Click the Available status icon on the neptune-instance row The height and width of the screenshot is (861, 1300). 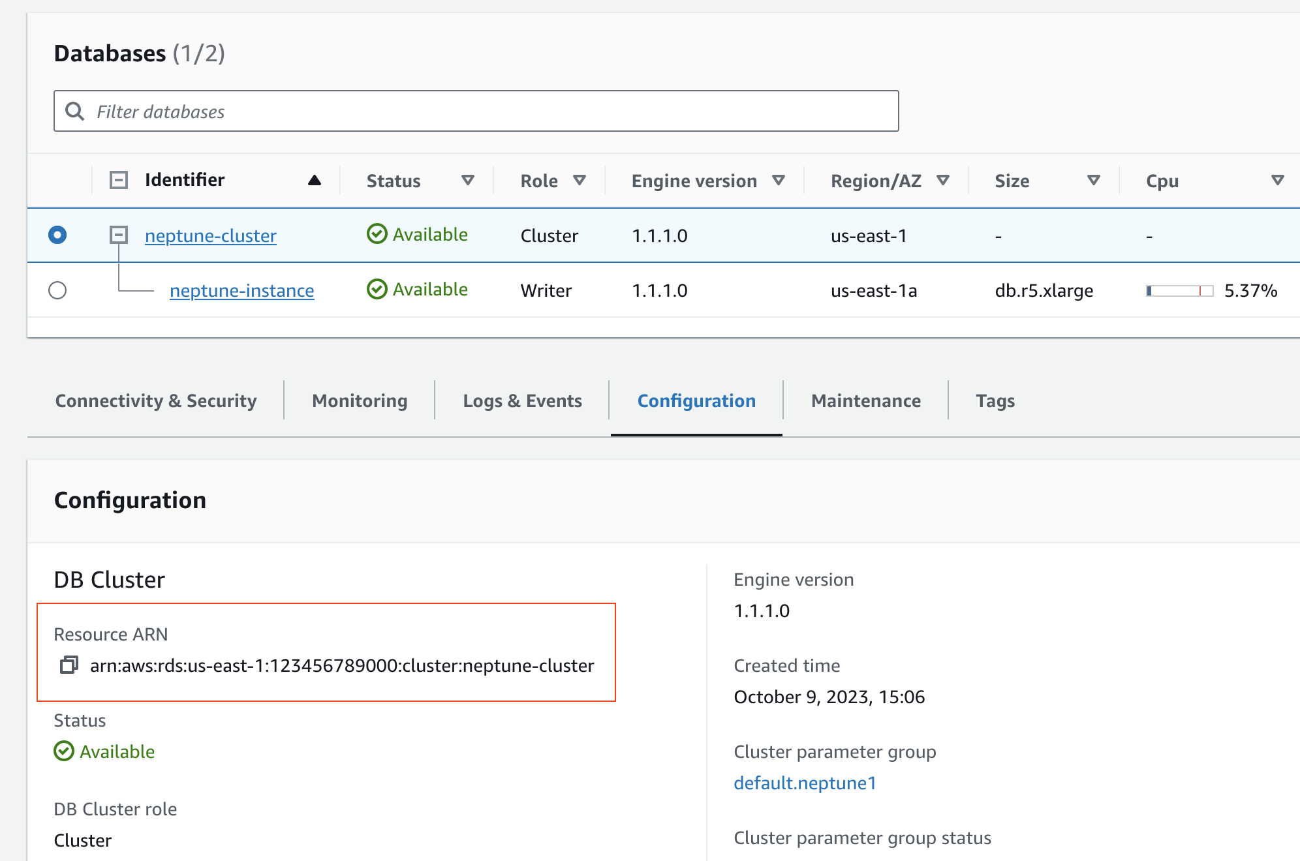(377, 289)
